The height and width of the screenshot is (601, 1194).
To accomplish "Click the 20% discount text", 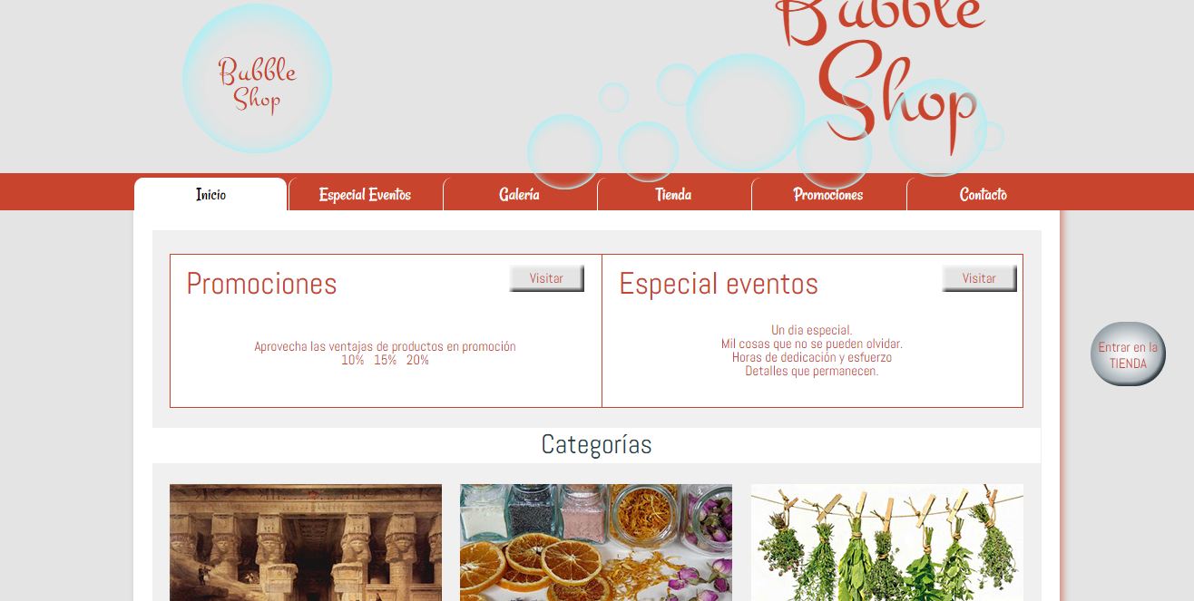I will 417,361.
